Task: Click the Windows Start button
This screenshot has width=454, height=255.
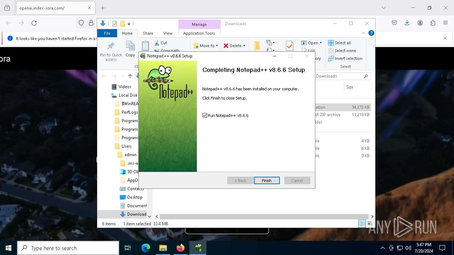Action: pos(8,248)
